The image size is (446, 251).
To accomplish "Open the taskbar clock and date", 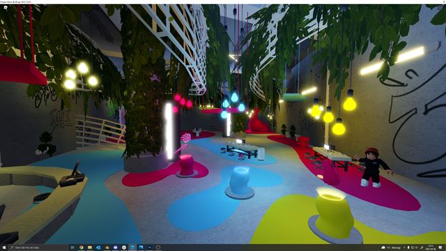I will [x=431, y=248].
